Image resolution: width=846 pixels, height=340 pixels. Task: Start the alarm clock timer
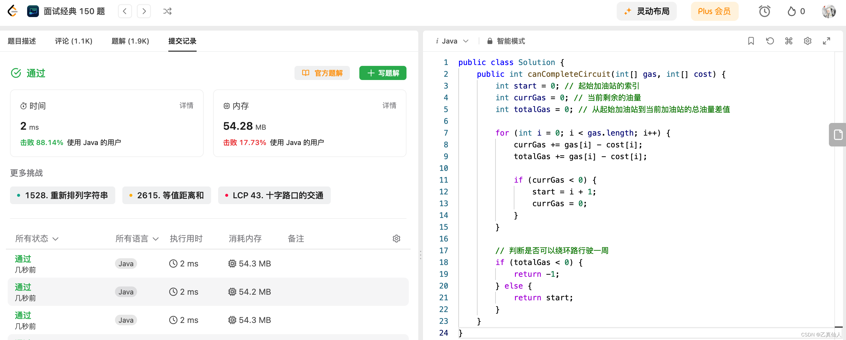(764, 11)
